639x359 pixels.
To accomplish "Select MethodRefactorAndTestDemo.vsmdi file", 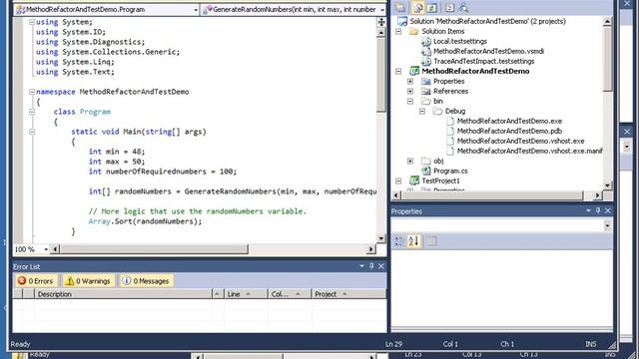I will [x=488, y=51].
